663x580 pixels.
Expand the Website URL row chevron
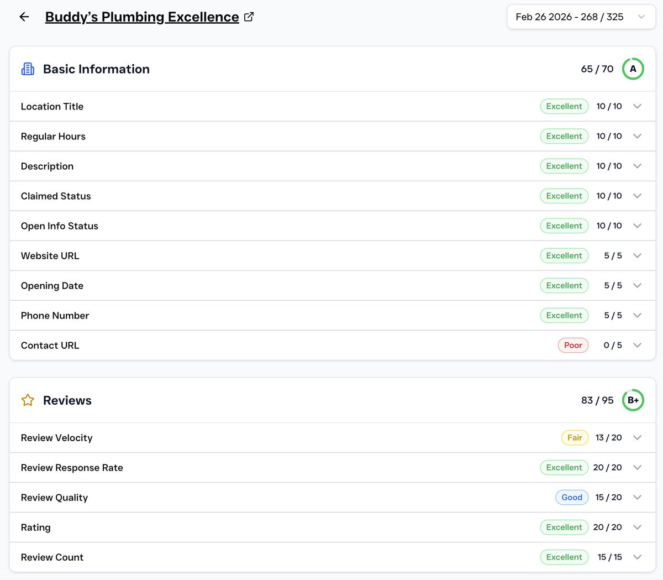(637, 255)
